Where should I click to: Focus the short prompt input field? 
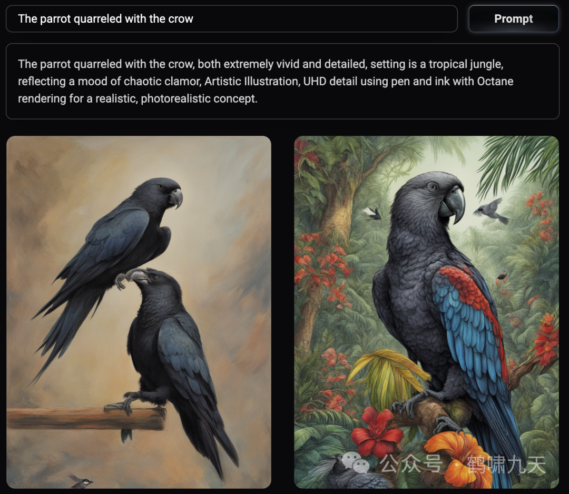point(231,19)
